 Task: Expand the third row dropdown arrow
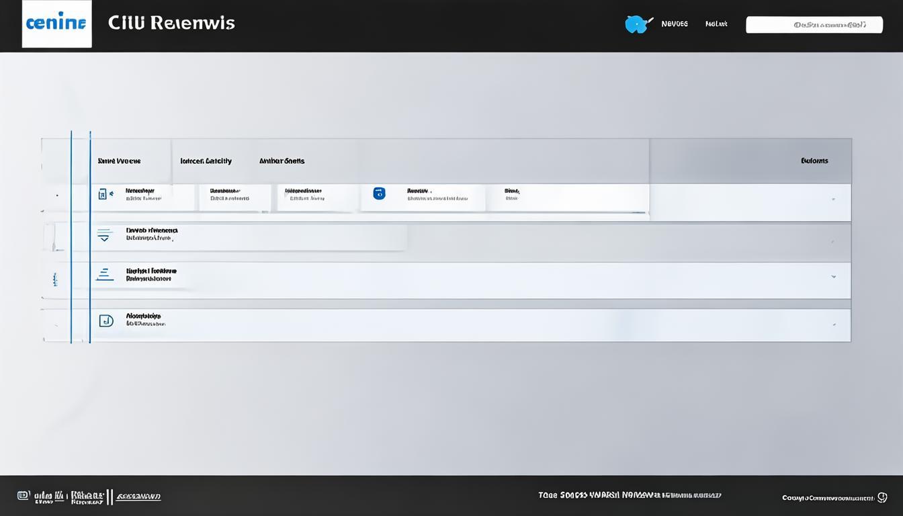(x=833, y=276)
